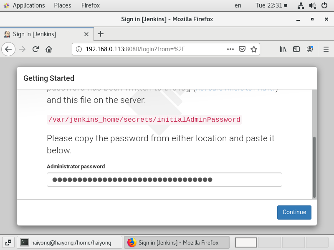Open the Firefox hamburger menu
The width and height of the screenshot is (334, 250).
(x=326, y=49)
